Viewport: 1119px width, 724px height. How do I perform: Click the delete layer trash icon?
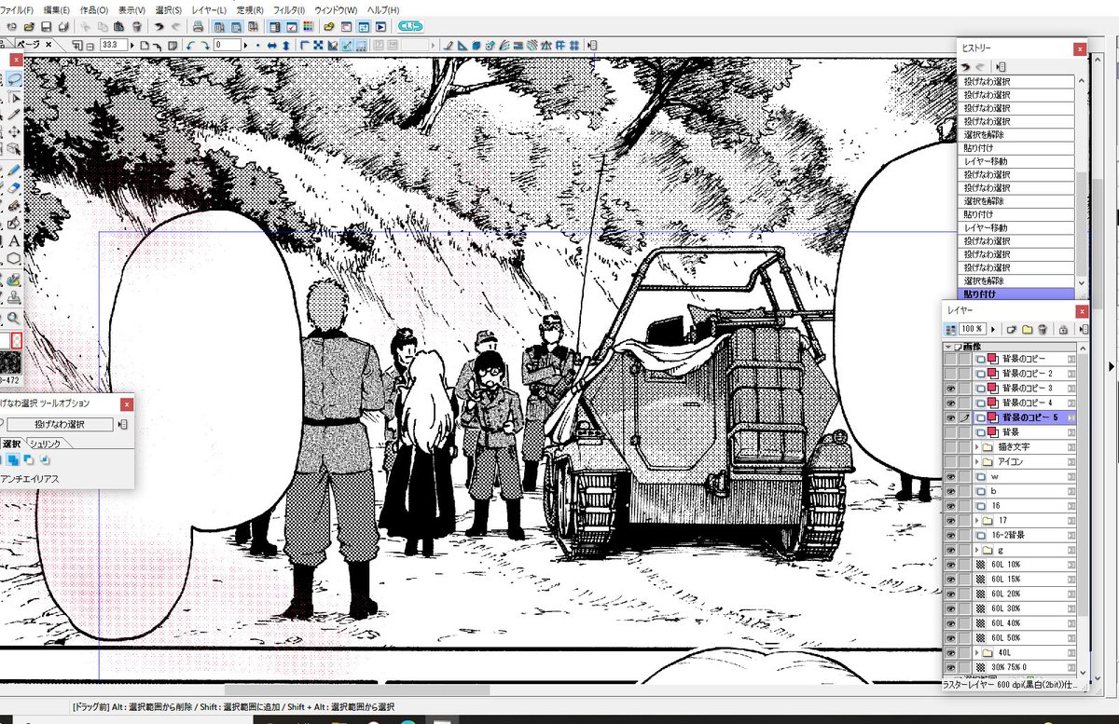(x=1043, y=329)
